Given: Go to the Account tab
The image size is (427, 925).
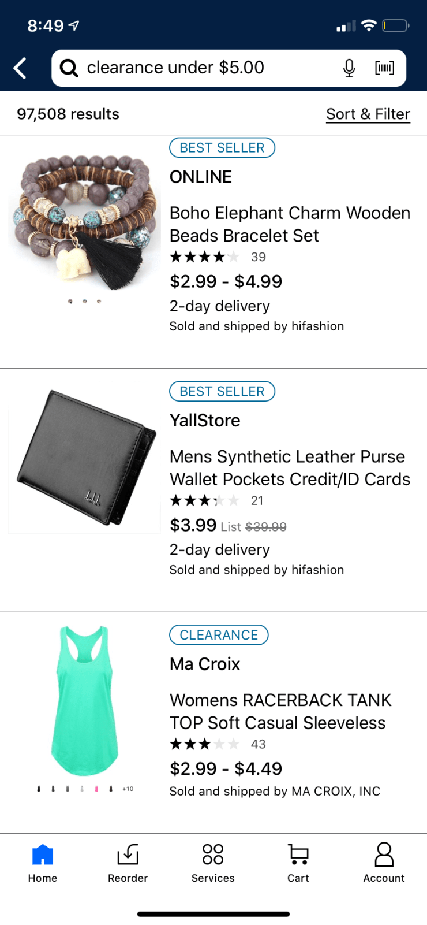Looking at the screenshot, I should click(x=384, y=863).
